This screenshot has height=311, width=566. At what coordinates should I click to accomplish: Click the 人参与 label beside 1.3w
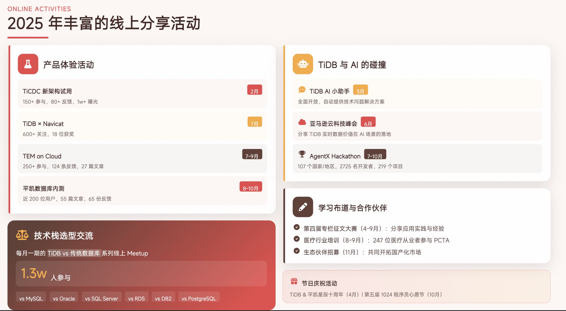(60, 277)
